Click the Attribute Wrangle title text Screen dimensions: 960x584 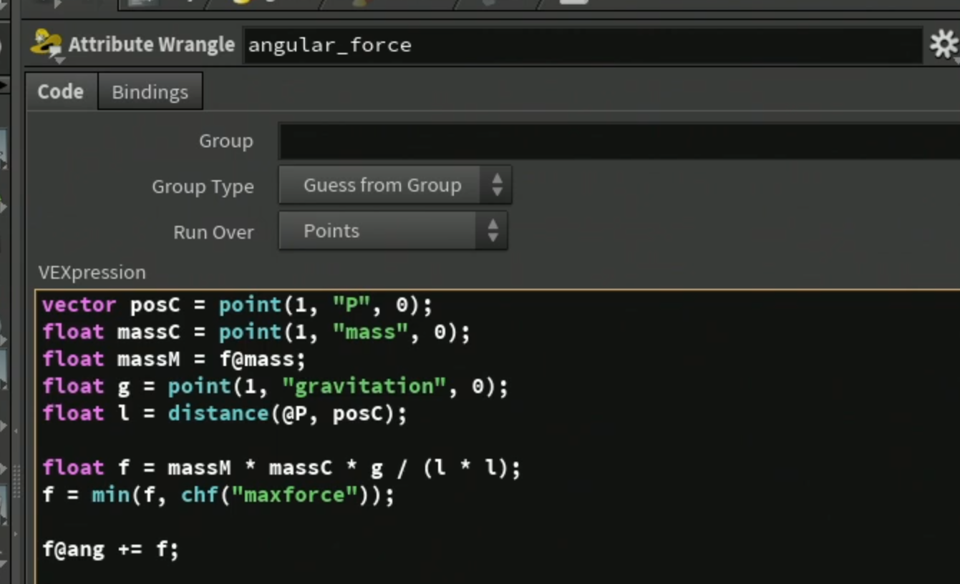pos(152,44)
